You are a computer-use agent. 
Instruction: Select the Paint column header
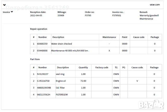click(124, 37)
